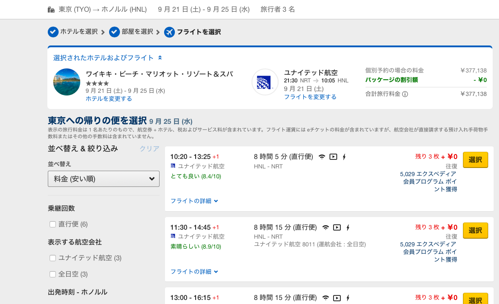This screenshot has height=304, width=499.
Task: Click the 13:00 - 16:15 flight time
Action: pyautogui.click(x=190, y=298)
